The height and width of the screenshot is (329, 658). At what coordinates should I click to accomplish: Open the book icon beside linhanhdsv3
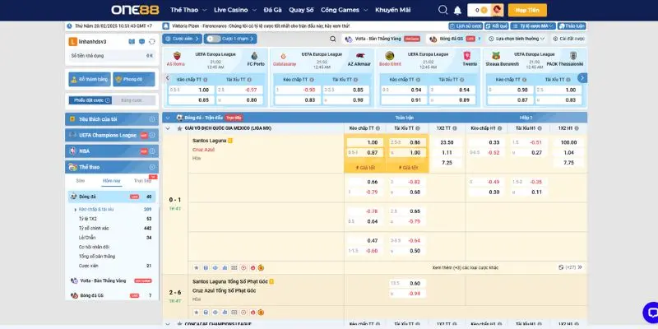[x=132, y=42]
